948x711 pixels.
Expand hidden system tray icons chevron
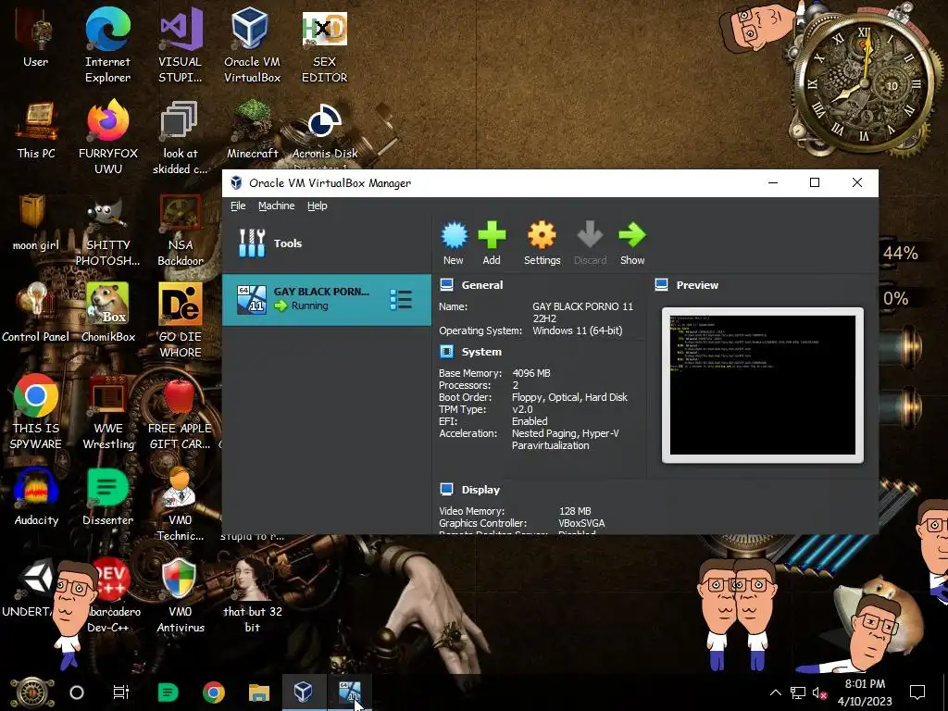coord(775,692)
